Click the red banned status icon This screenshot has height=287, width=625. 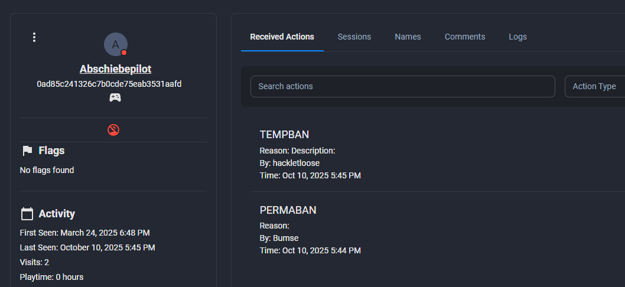[x=113, y=130]
